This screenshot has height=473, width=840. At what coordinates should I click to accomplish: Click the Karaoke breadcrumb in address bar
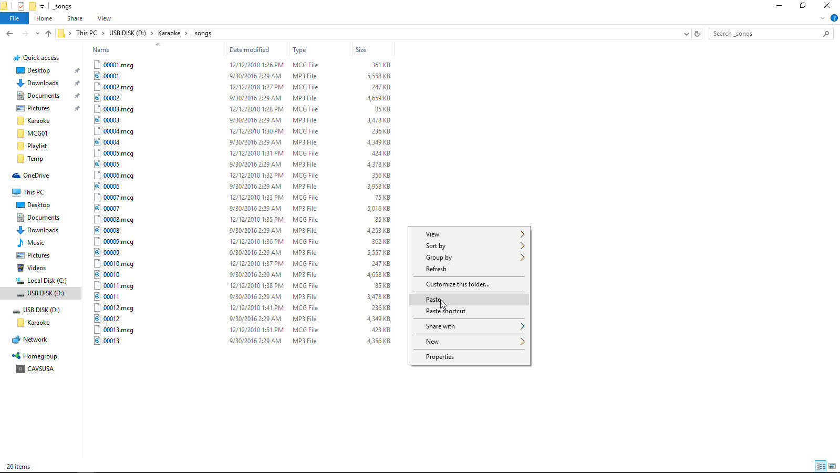pyautogui.click(x=169, y=33)
